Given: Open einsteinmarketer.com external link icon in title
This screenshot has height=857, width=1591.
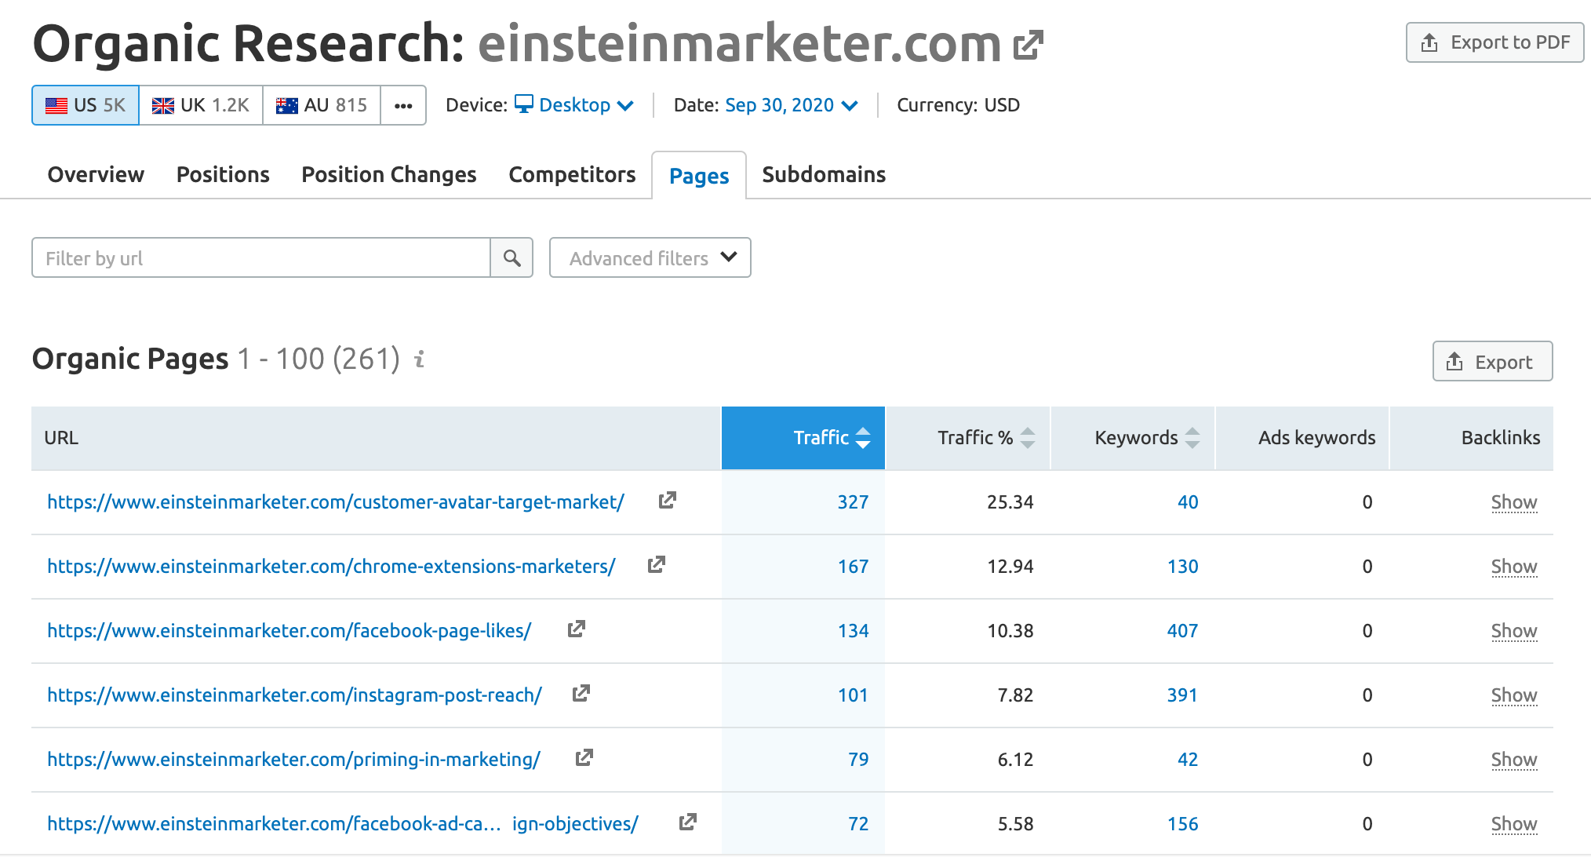Looking at the screenshot, I should coord(1028,45).
